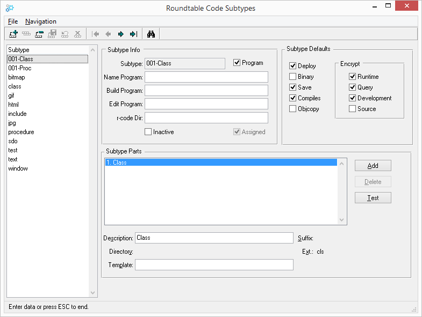This screenshot has height=317, width=422.
Task: Select '001-Class' in subtype list
Action: pyautogui.click(x=47, y=59)
